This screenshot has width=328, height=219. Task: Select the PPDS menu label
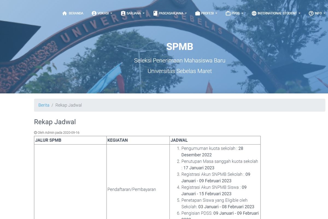point(236,13)
